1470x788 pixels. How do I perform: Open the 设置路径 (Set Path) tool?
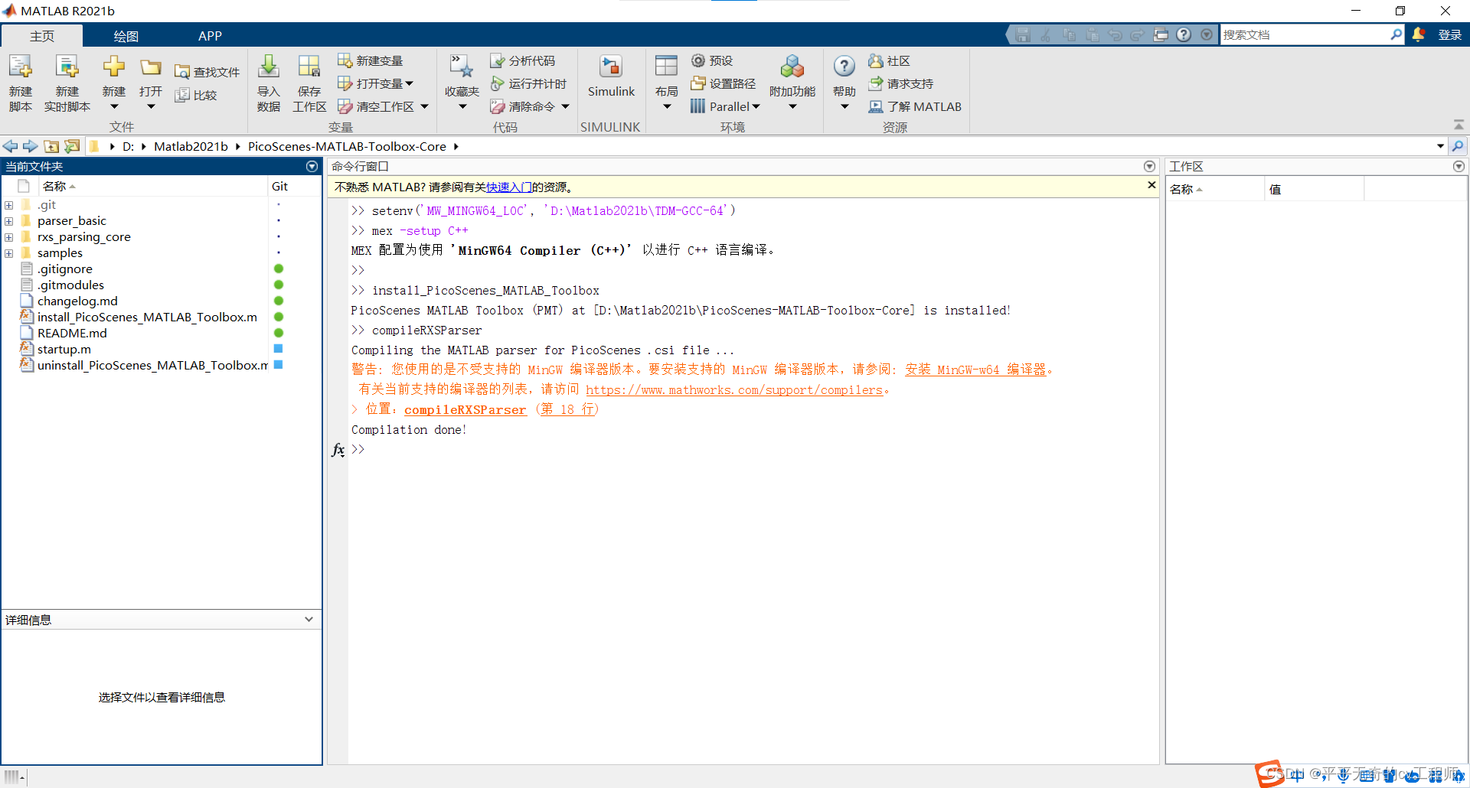(x=723, y=83)
